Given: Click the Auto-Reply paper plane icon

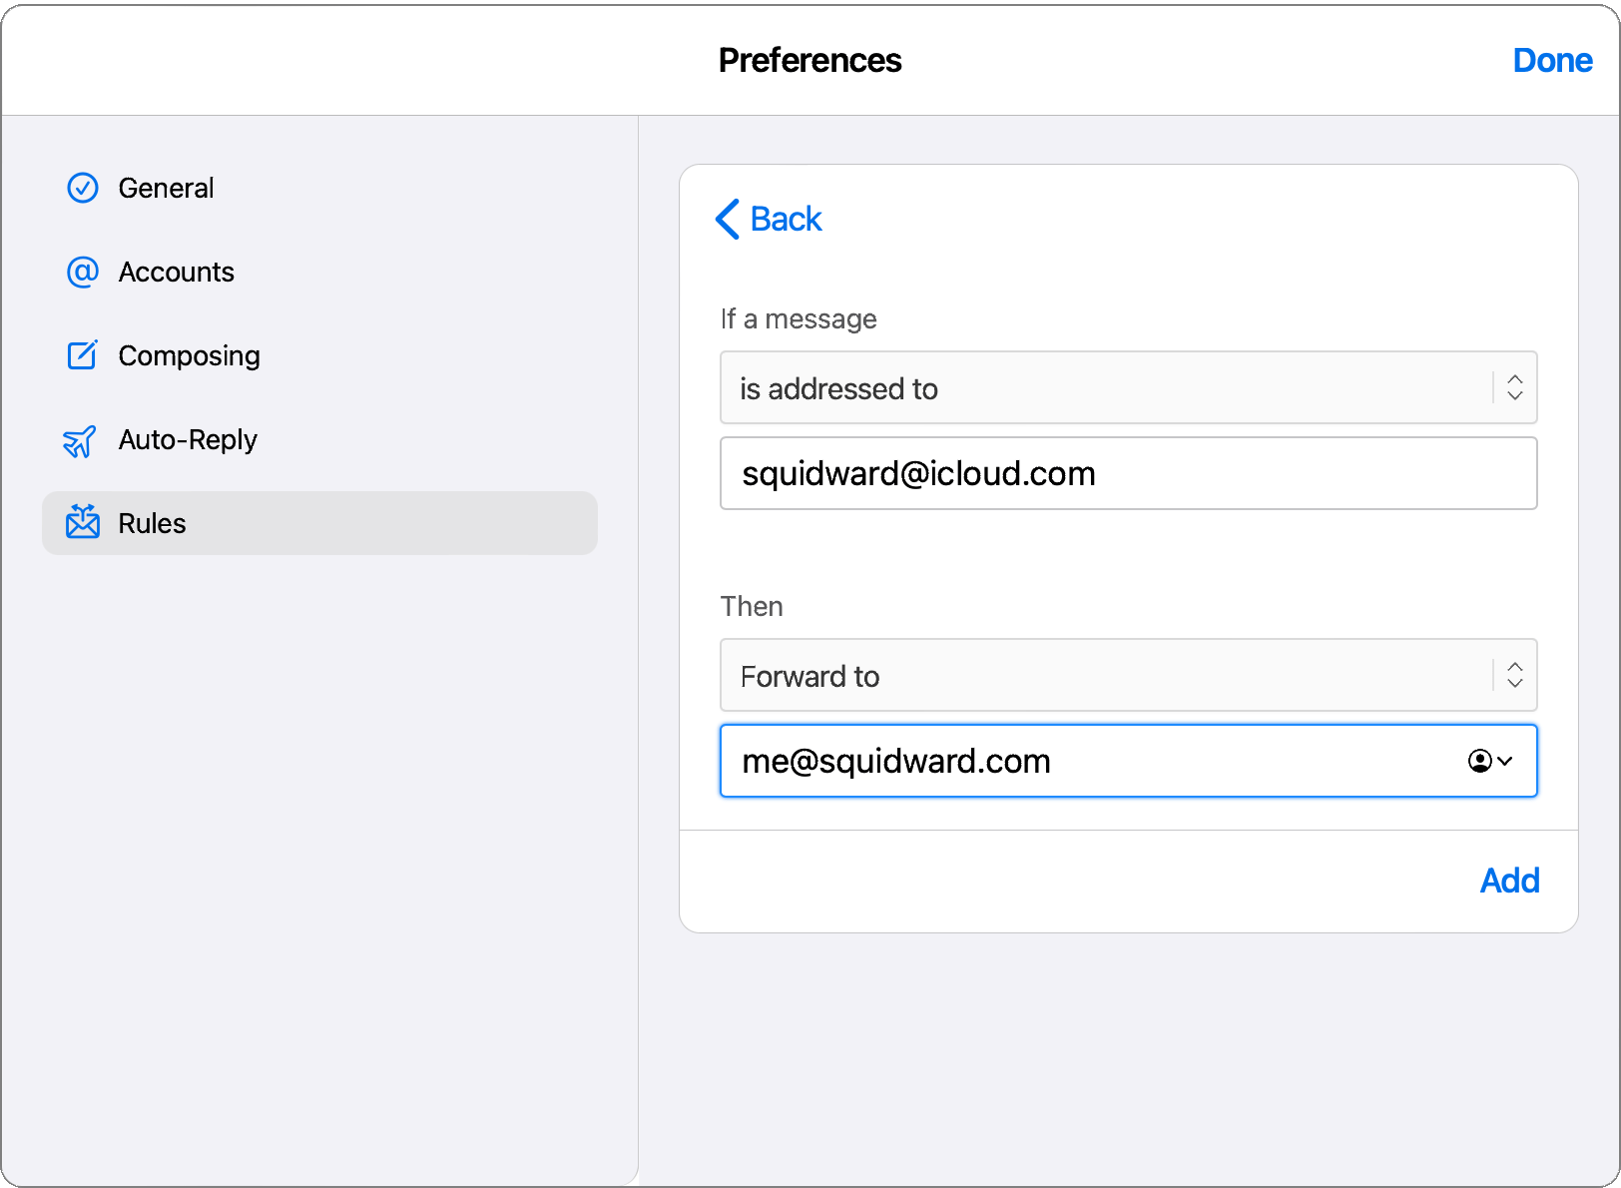Looking at the screenshot, I should (83, 439).
